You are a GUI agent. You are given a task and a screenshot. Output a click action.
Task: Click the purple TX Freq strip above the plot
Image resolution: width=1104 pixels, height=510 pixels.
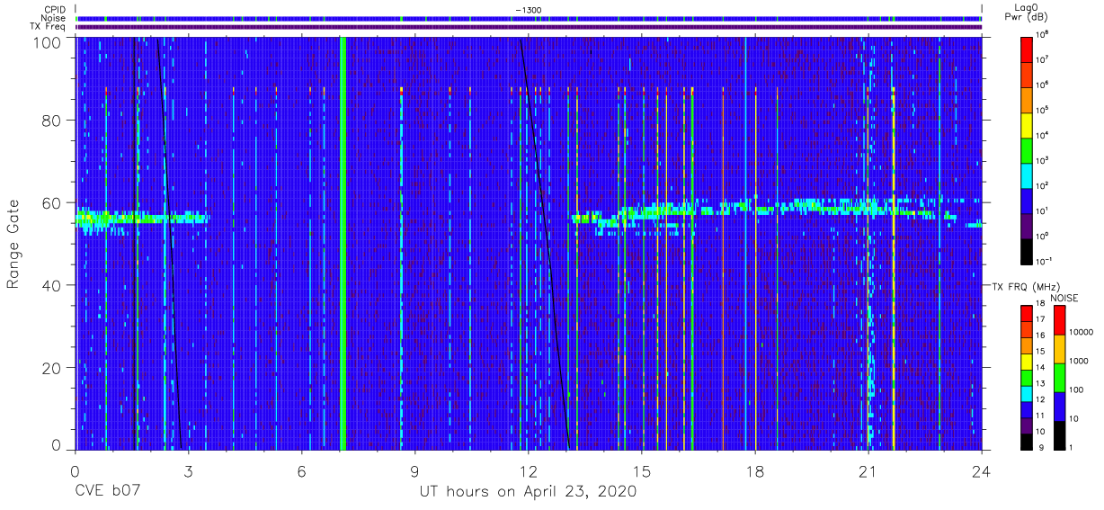coord(529,26)
